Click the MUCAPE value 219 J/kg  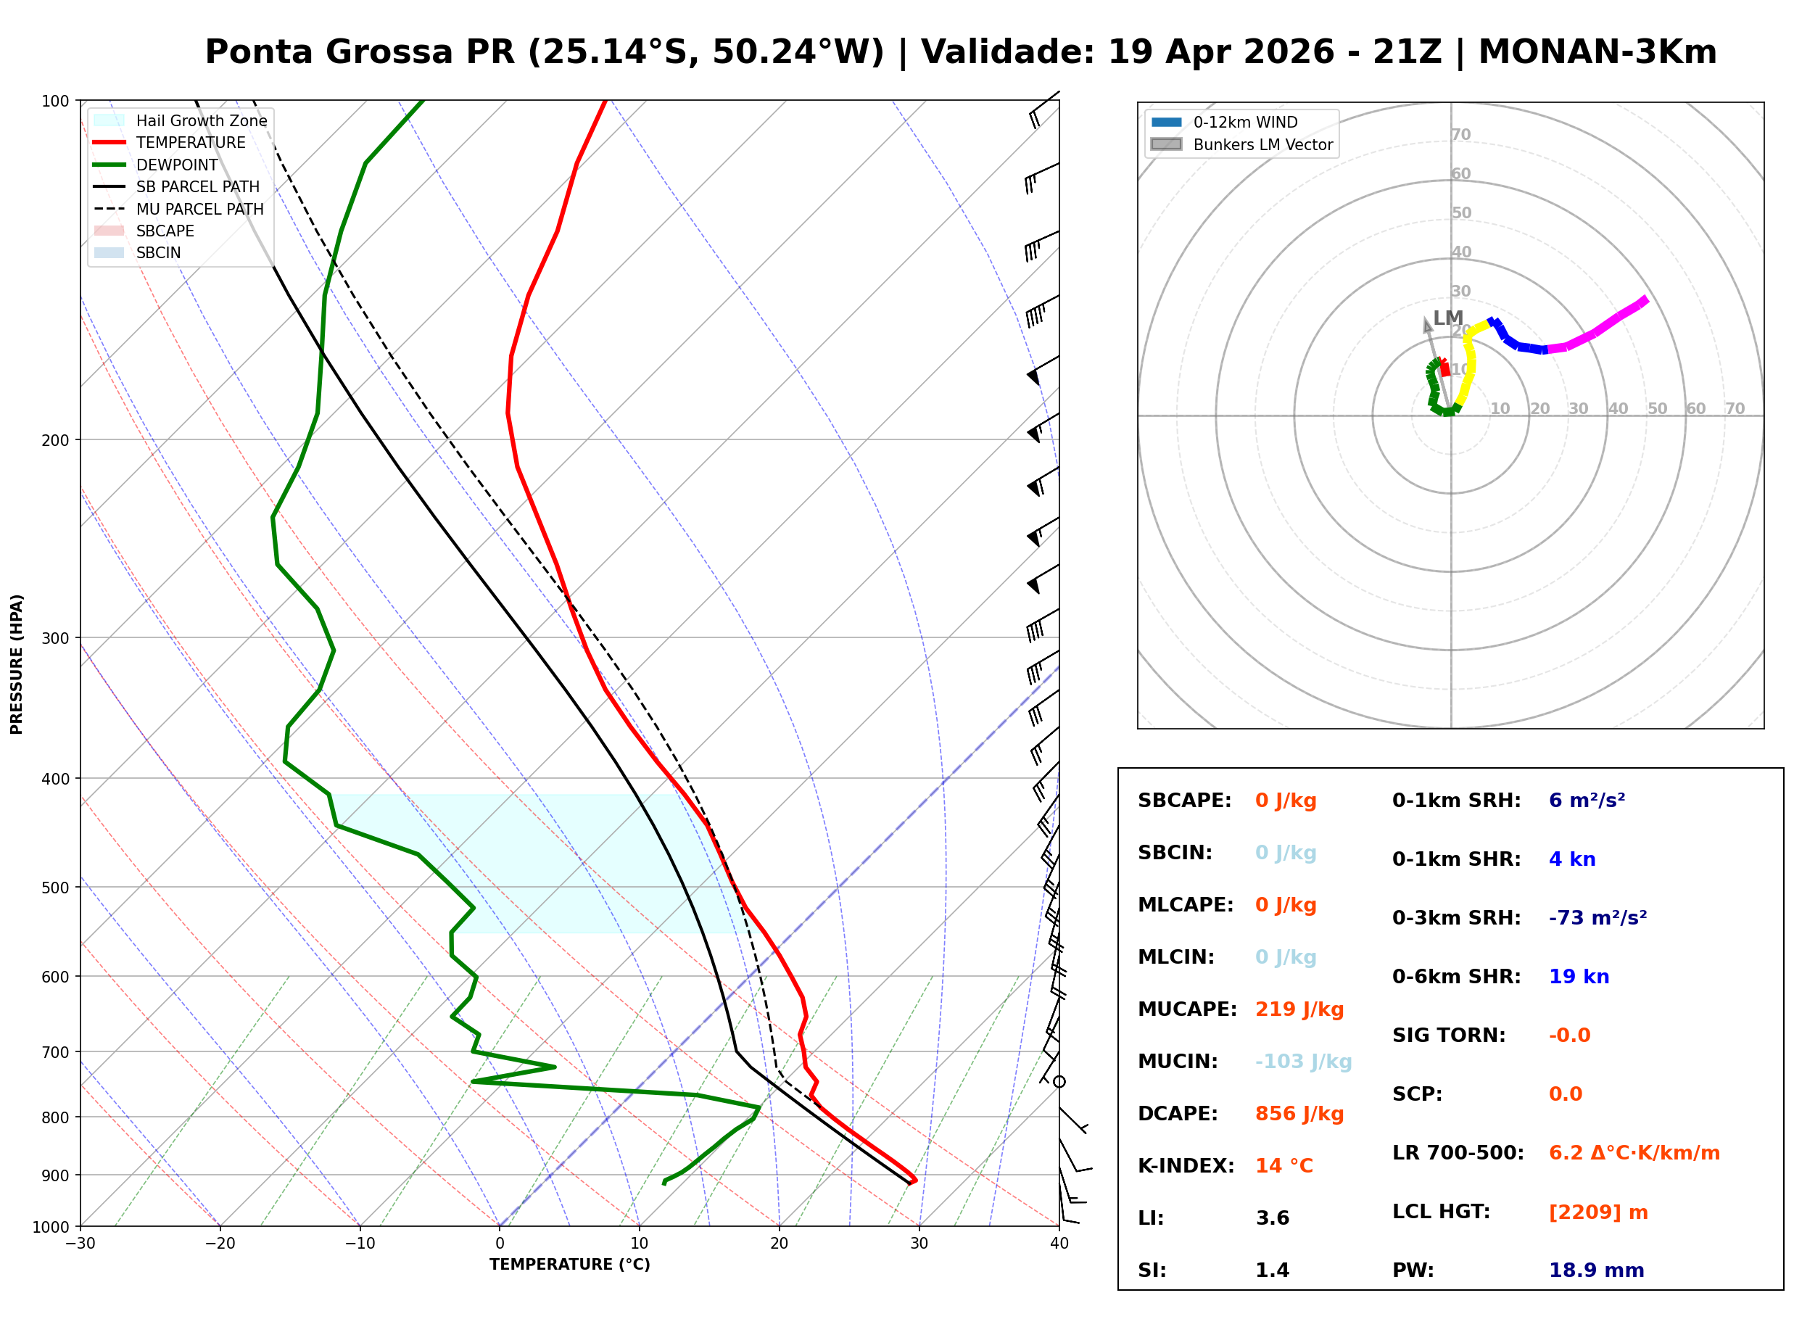pyautogui.click(x=1300, y=1009)
